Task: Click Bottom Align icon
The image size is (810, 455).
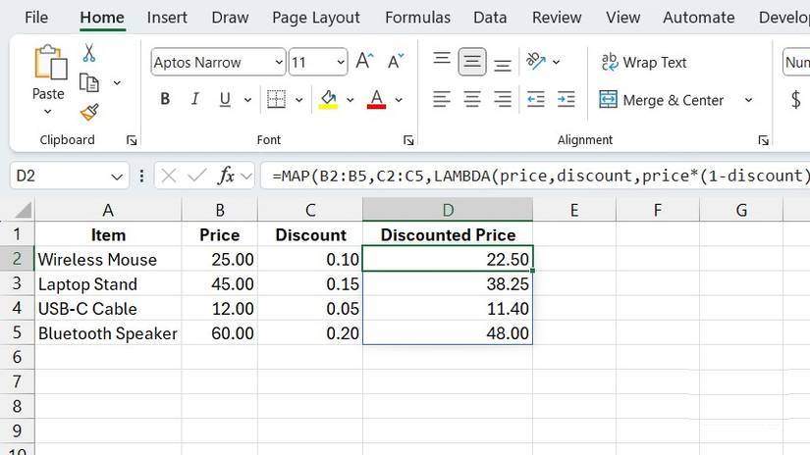Action: coord(502,65)
